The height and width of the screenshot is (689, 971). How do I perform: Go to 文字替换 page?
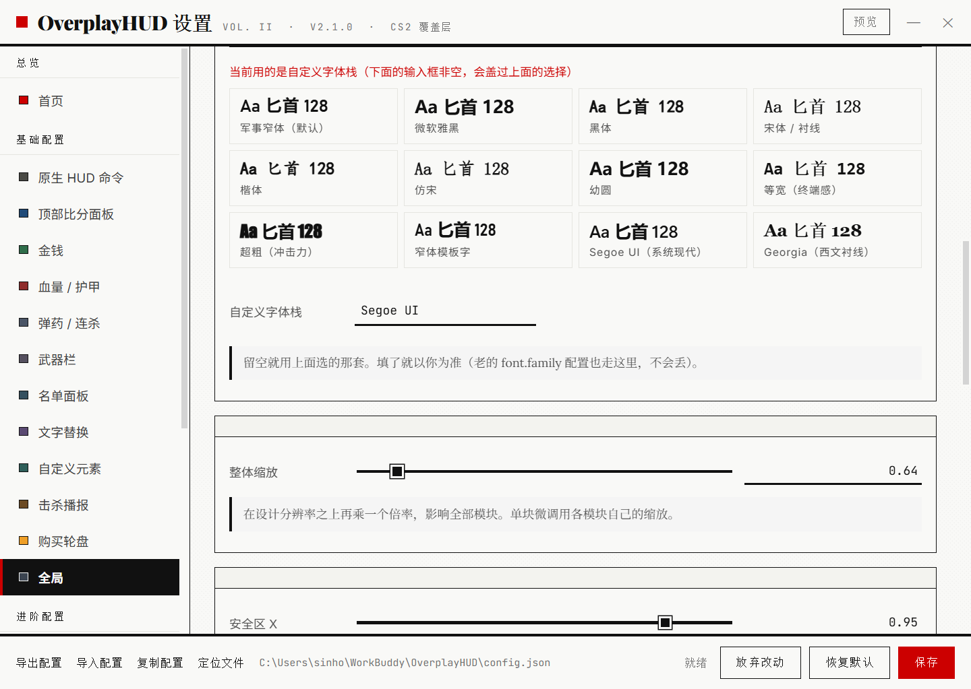90,432
